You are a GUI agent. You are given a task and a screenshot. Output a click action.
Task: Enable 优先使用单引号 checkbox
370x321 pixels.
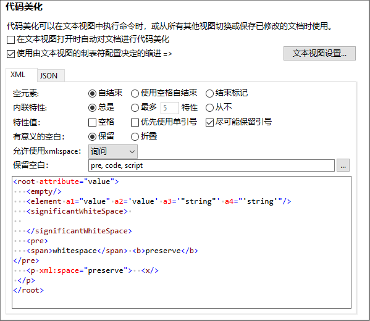coord(135,122)
